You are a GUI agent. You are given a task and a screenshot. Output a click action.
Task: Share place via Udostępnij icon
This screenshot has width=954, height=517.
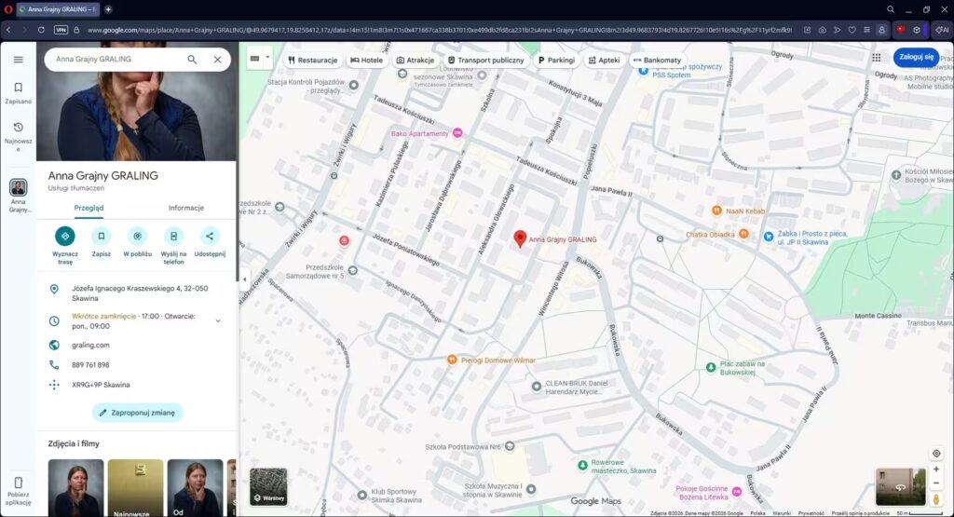coord(210,236)
